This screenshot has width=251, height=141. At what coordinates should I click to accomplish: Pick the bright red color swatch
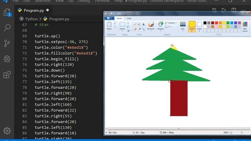(216, 23)
